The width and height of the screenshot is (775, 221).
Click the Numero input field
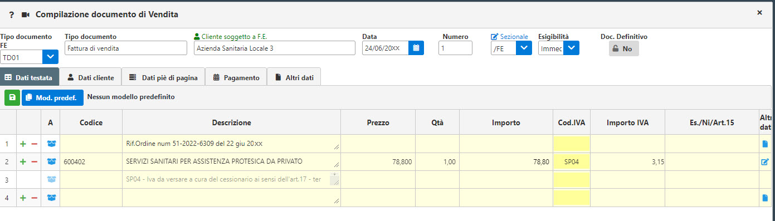456,48
